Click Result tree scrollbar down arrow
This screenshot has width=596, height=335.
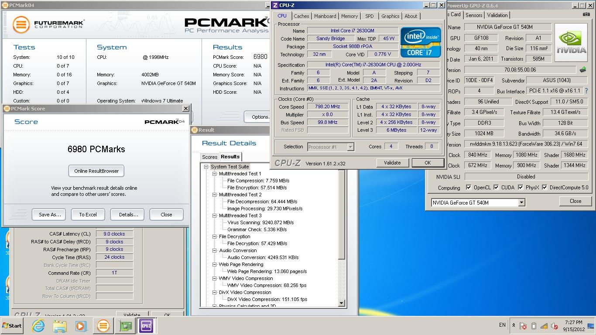tap(342, 303)
